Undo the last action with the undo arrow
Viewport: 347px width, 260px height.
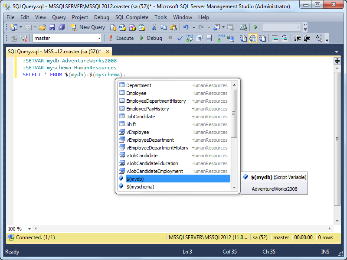click(x=186, y=27)
